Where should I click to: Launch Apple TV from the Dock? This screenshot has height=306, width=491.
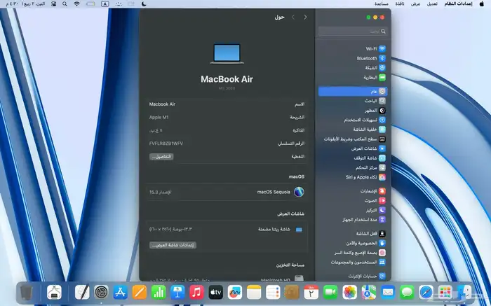click(216, 293)
